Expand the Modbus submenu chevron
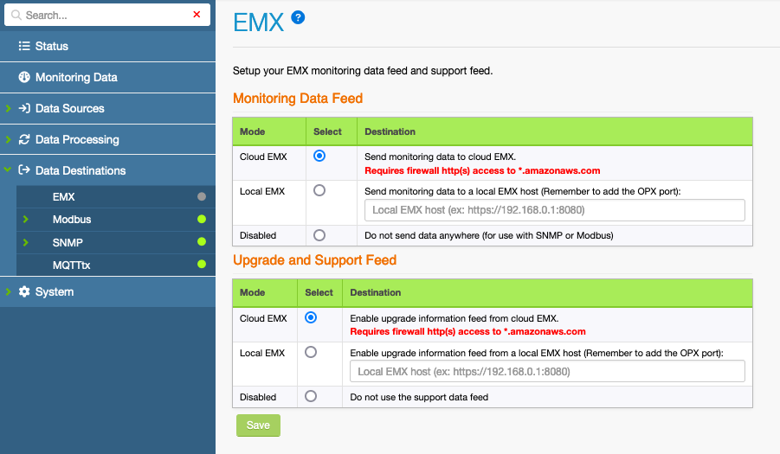780x454 pixels. (26, 220)
